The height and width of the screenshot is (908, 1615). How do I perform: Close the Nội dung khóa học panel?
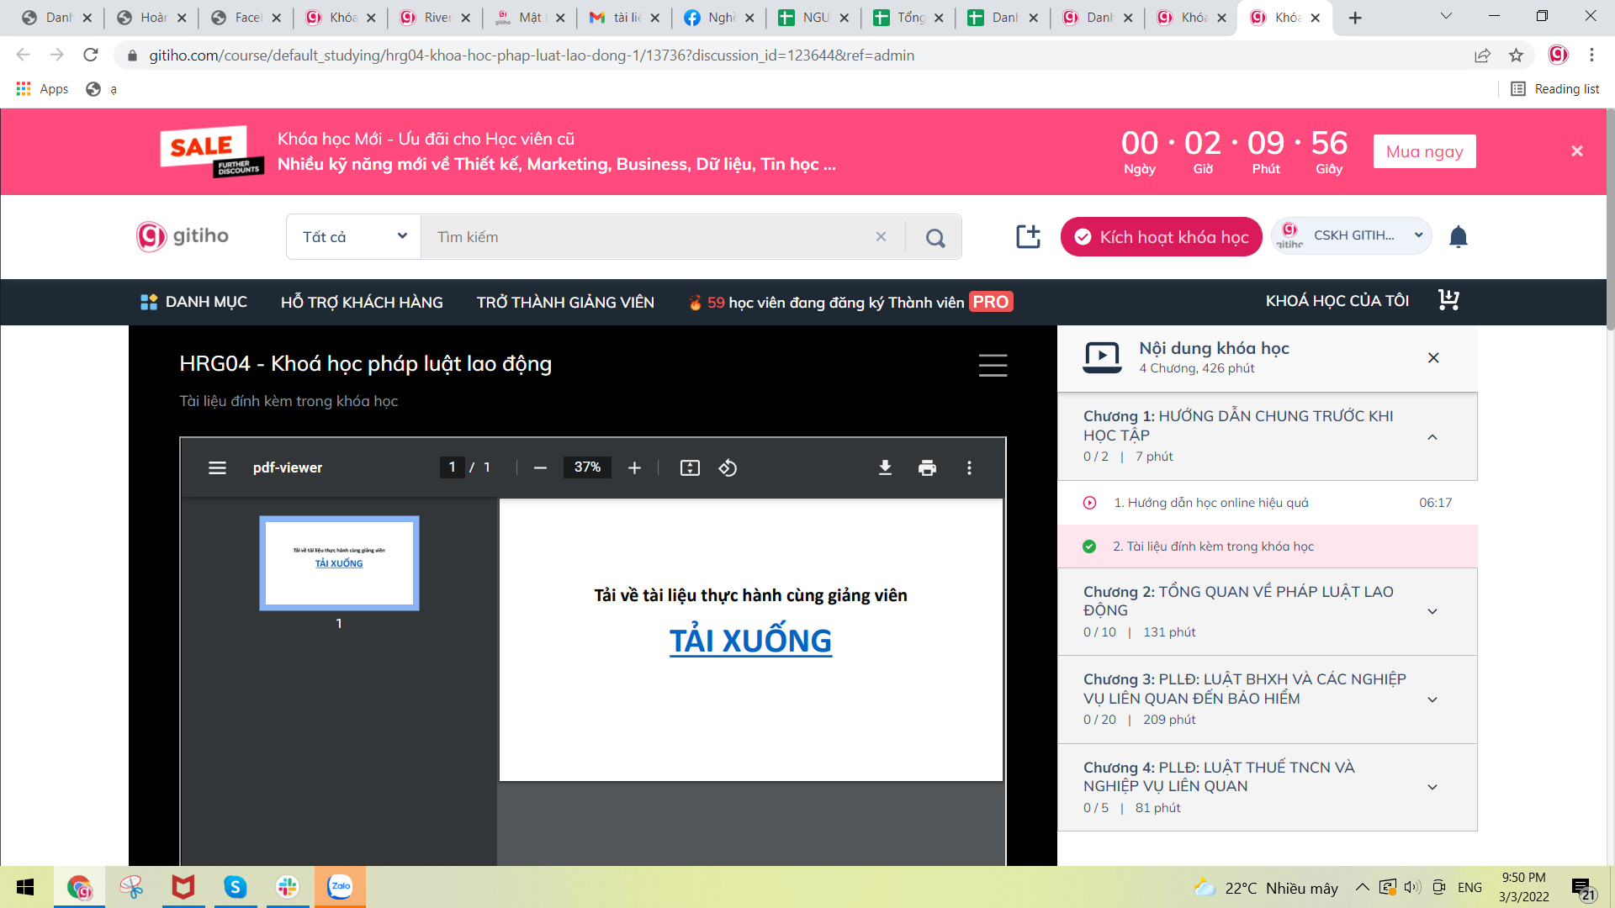[x=1433, y=357]
